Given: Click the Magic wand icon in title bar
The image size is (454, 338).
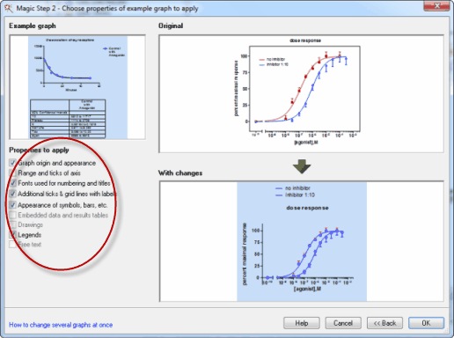Looking at the screenshot, I should click(9, 8).
